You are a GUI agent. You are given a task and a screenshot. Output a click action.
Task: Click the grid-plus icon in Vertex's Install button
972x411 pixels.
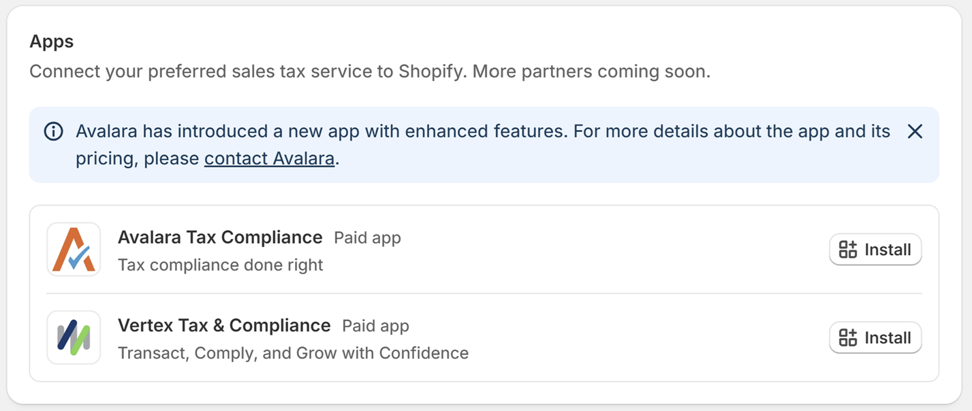(x=847, y=338)
